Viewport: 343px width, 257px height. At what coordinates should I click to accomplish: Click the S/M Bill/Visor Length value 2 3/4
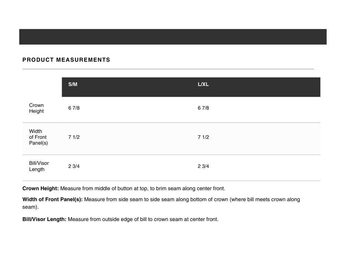(74, 167)
